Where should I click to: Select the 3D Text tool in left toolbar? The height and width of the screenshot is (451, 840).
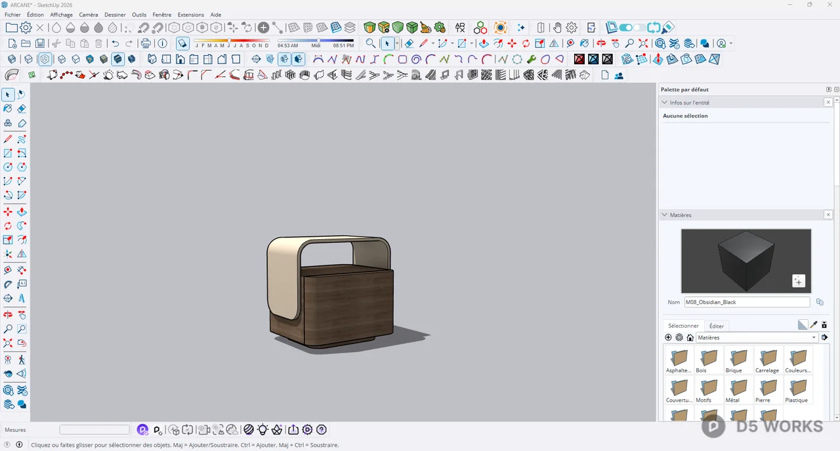tap(22, 298)
